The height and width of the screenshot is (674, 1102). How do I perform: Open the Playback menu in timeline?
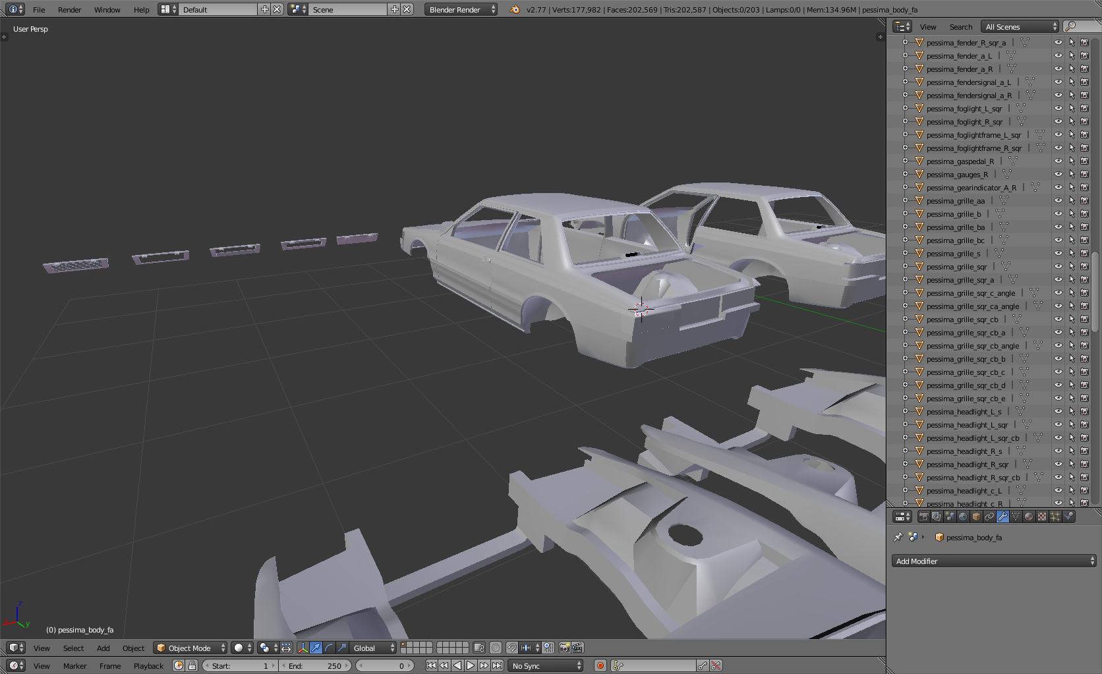click(148, 666)
